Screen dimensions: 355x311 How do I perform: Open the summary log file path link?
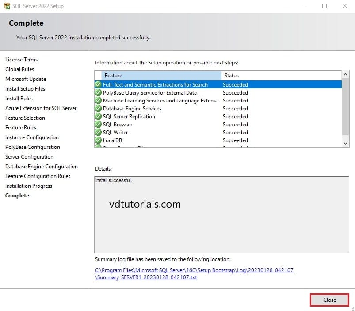coord(194,274)
